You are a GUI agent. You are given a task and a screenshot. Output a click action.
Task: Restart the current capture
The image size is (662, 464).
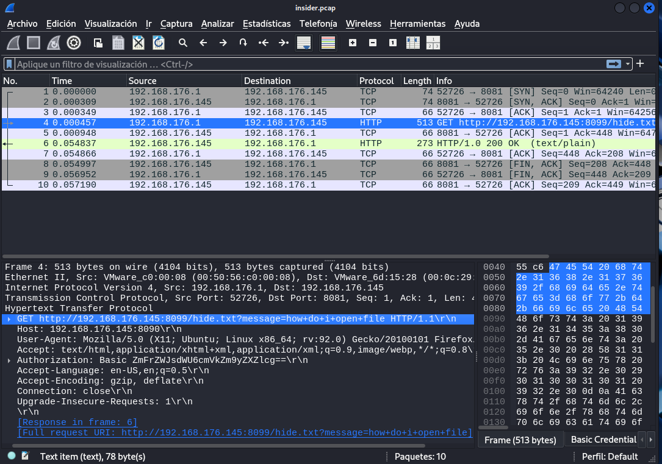tap(54, 43)
